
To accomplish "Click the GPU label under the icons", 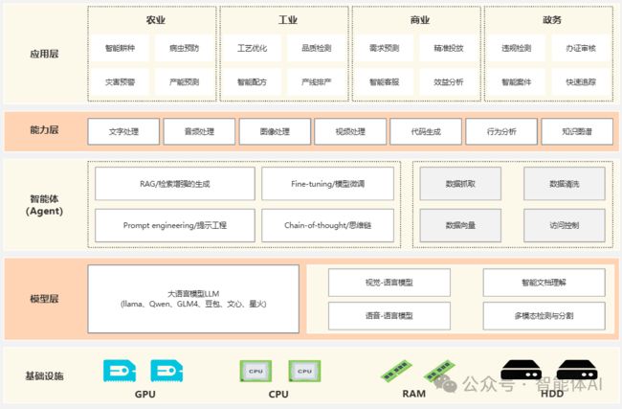I will [x=145, y=394].
